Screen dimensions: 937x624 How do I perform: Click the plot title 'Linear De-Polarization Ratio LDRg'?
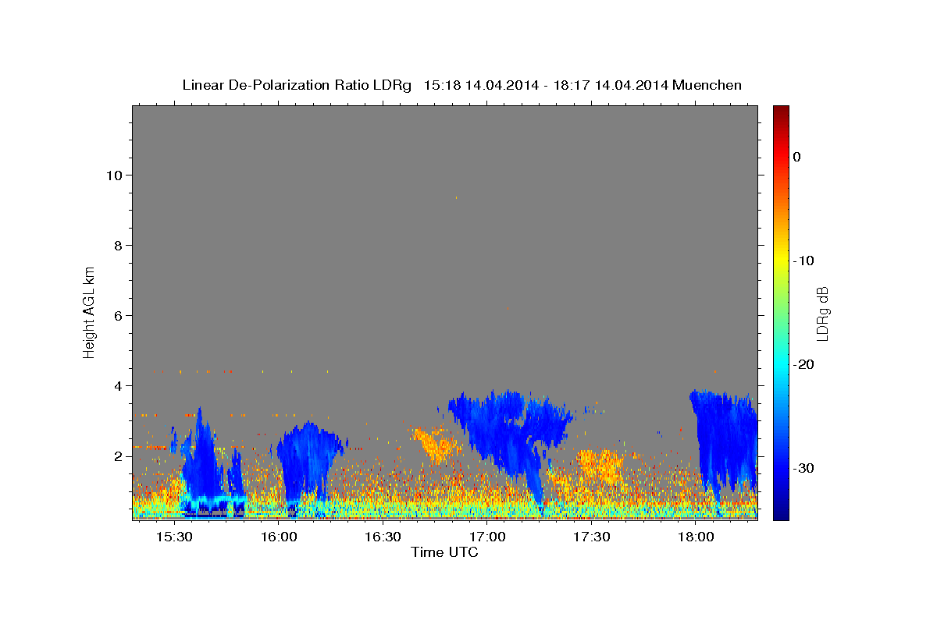(297, 85)
